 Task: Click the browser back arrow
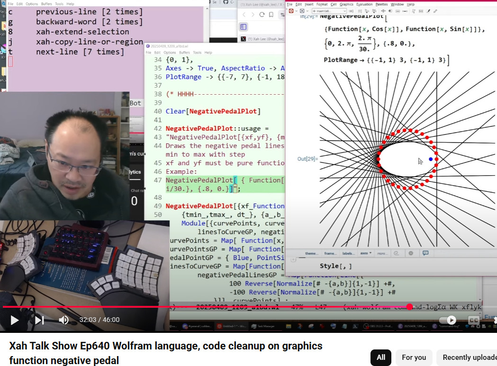tap(244, 15)
